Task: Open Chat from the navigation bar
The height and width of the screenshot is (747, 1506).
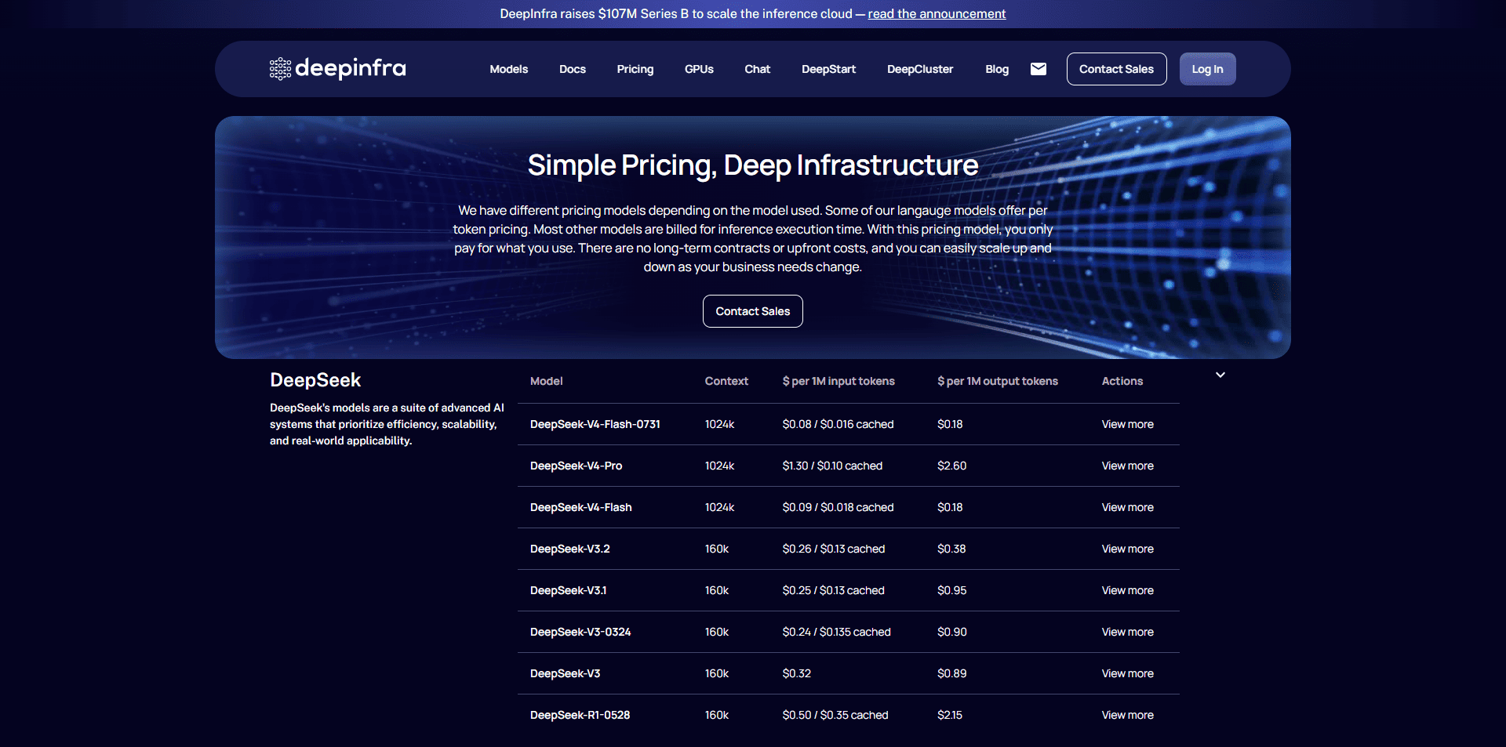Action: 758,69
